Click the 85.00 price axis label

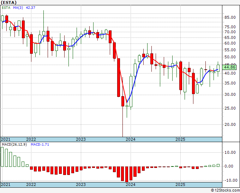[x=230, y=17]
